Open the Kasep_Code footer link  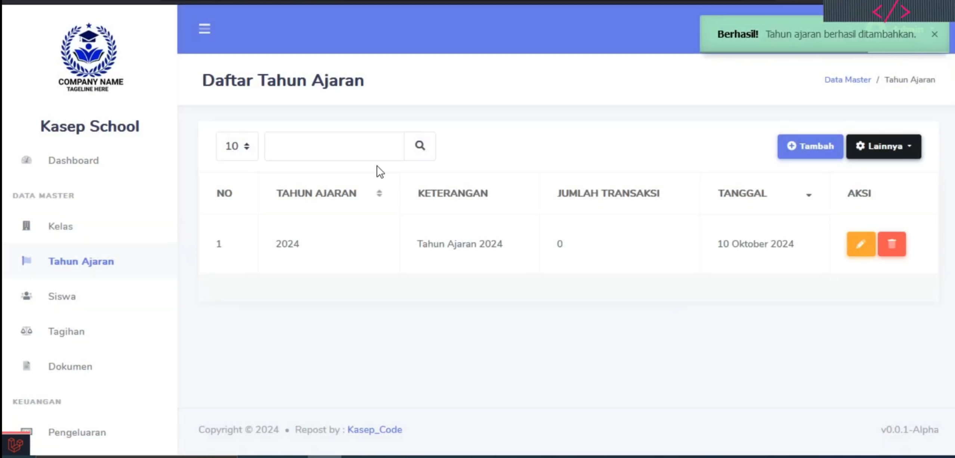point(374,430)
